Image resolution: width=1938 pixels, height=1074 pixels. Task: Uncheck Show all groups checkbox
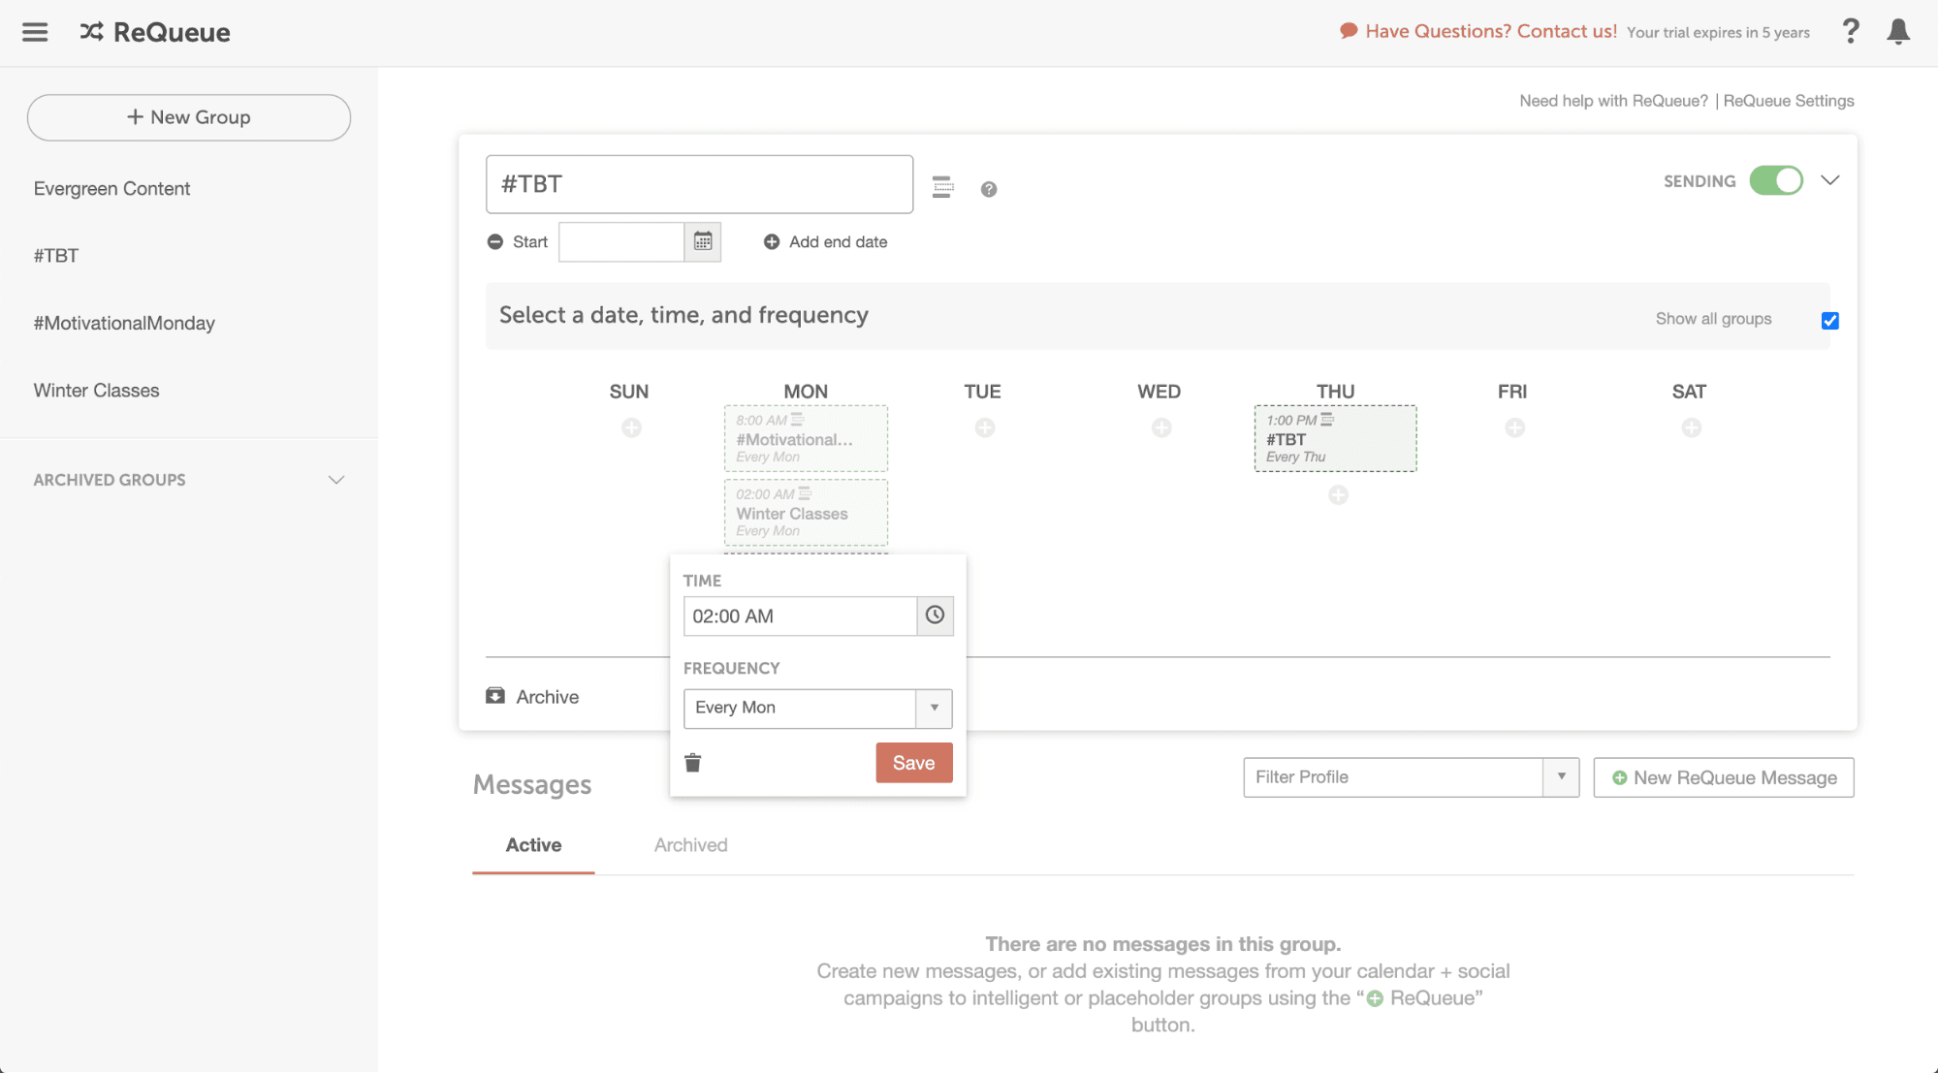coord(1829,320)
